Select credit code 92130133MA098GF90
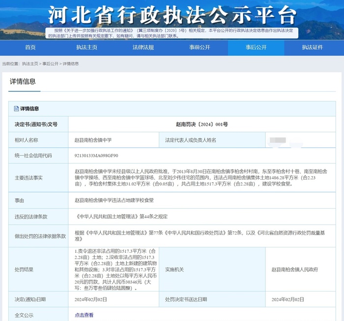Screen dimensions: 344x321 (x=96, y=156)
